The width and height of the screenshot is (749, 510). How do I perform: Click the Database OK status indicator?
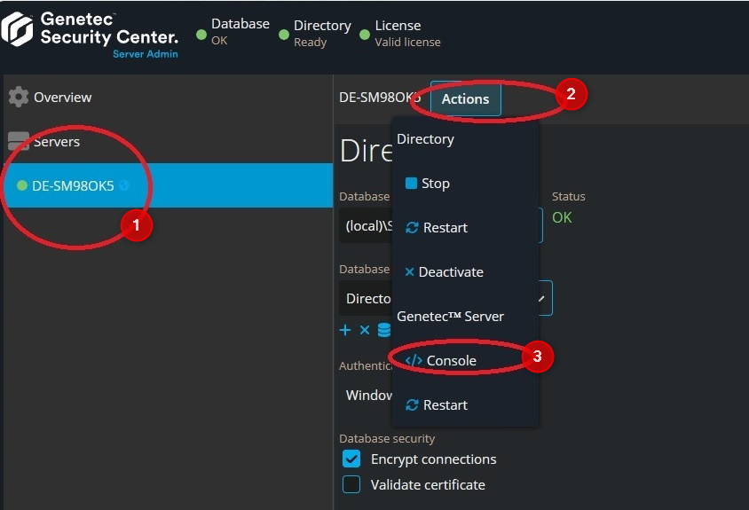click(201, 35)
